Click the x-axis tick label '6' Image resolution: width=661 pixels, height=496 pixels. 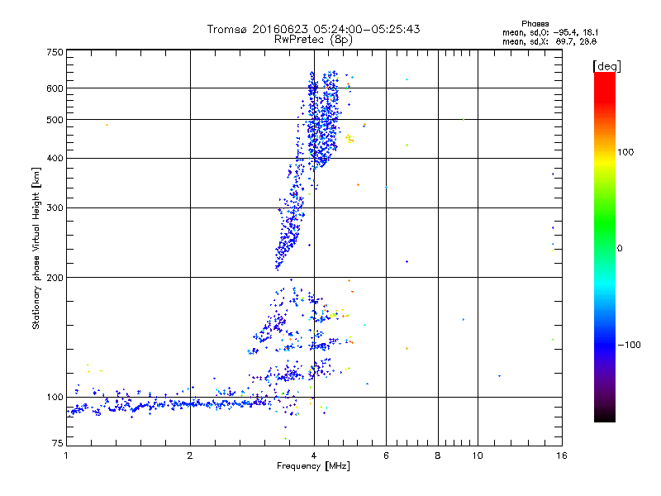[x=386, y=455]
